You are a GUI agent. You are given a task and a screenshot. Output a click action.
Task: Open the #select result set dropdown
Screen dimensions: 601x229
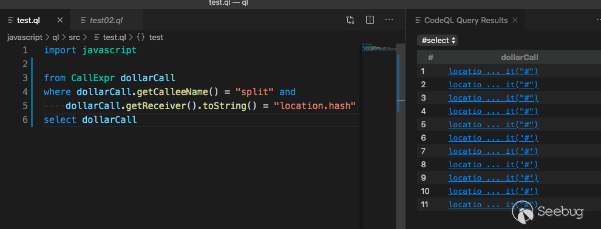click(x=437, y=40)
